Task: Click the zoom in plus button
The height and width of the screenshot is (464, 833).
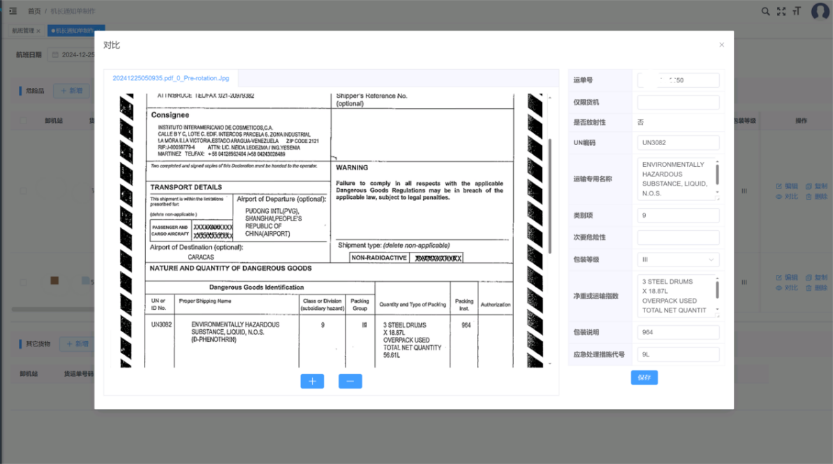Action: (x=312, y=381)
